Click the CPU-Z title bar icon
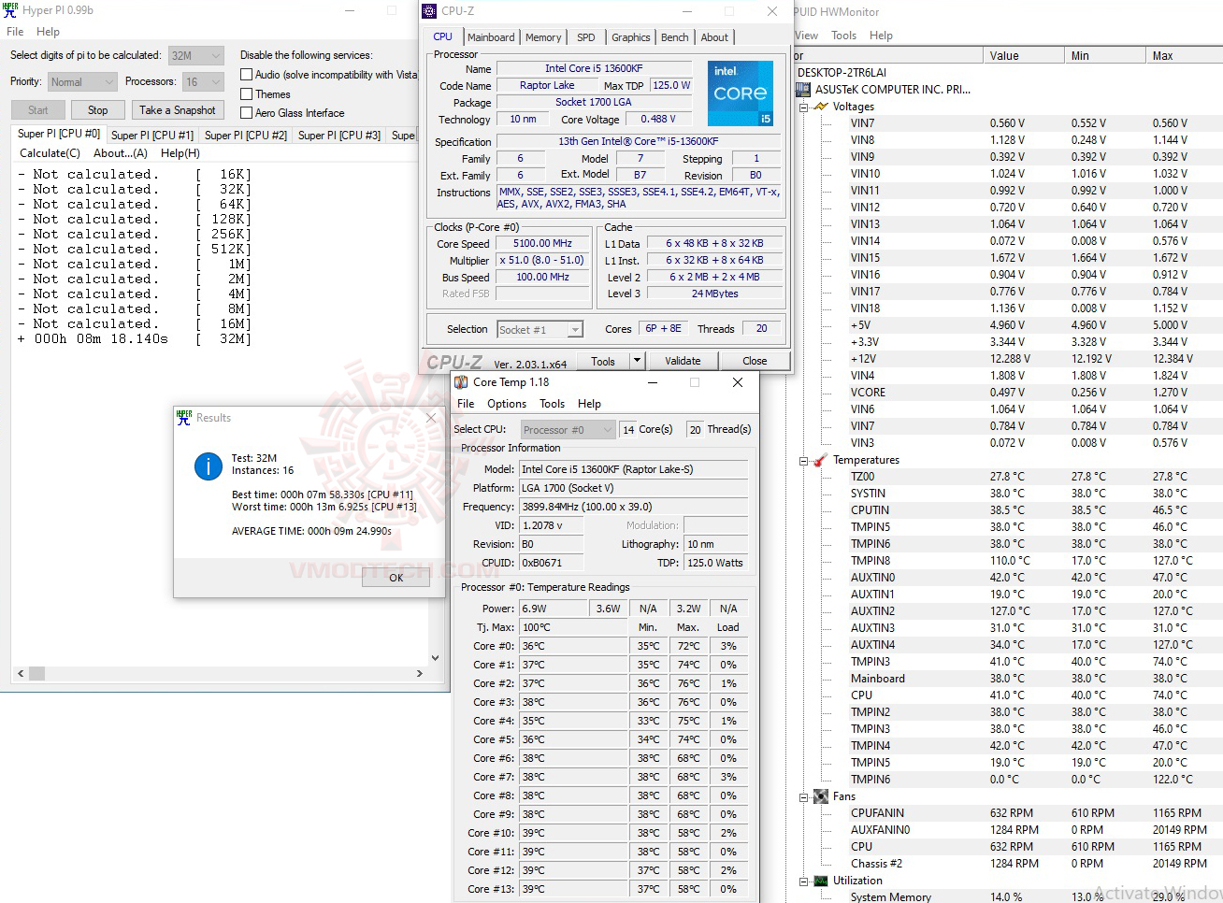1223x903 pixels. point(429,11)
